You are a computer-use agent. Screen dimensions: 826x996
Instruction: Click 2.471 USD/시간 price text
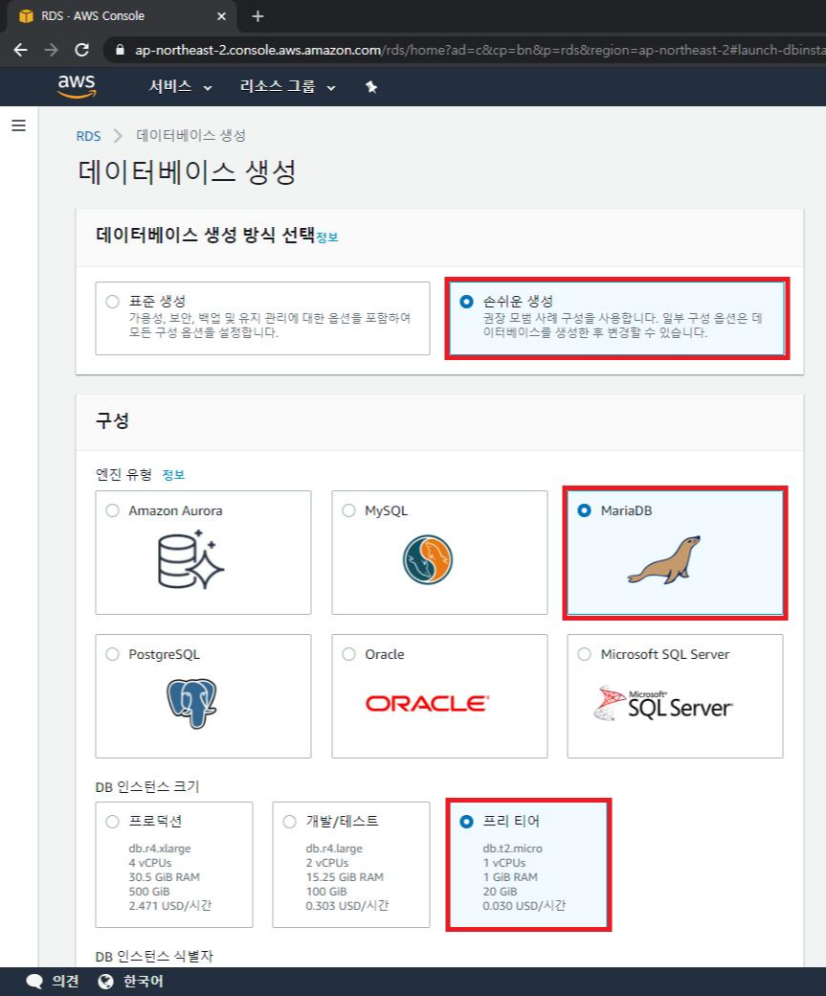pyautogui.click(x=170, y=906)
